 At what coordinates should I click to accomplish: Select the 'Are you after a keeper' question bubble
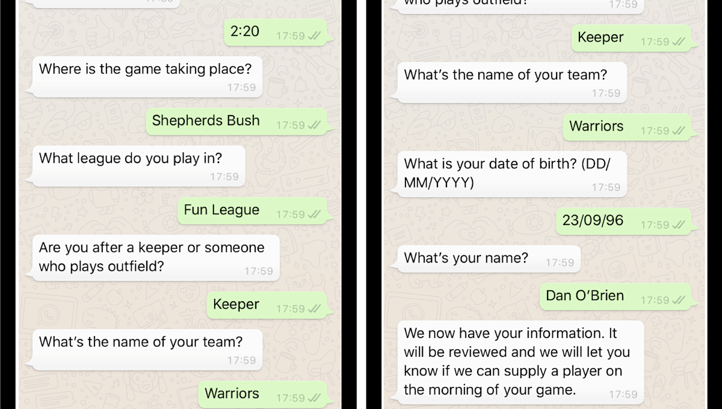coord(155,258)
